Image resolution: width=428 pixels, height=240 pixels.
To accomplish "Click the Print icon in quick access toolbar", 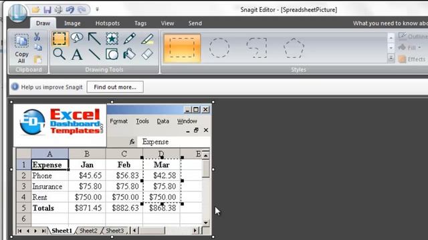I will coord(58,10).
